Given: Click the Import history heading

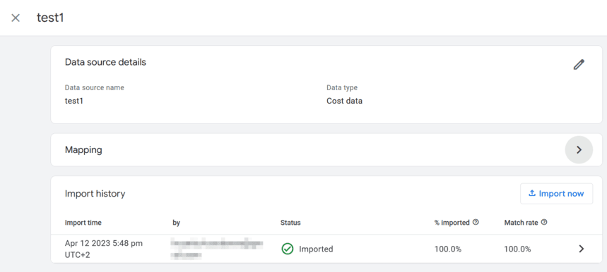Looking at the screenshot, I should coord(95,194).
